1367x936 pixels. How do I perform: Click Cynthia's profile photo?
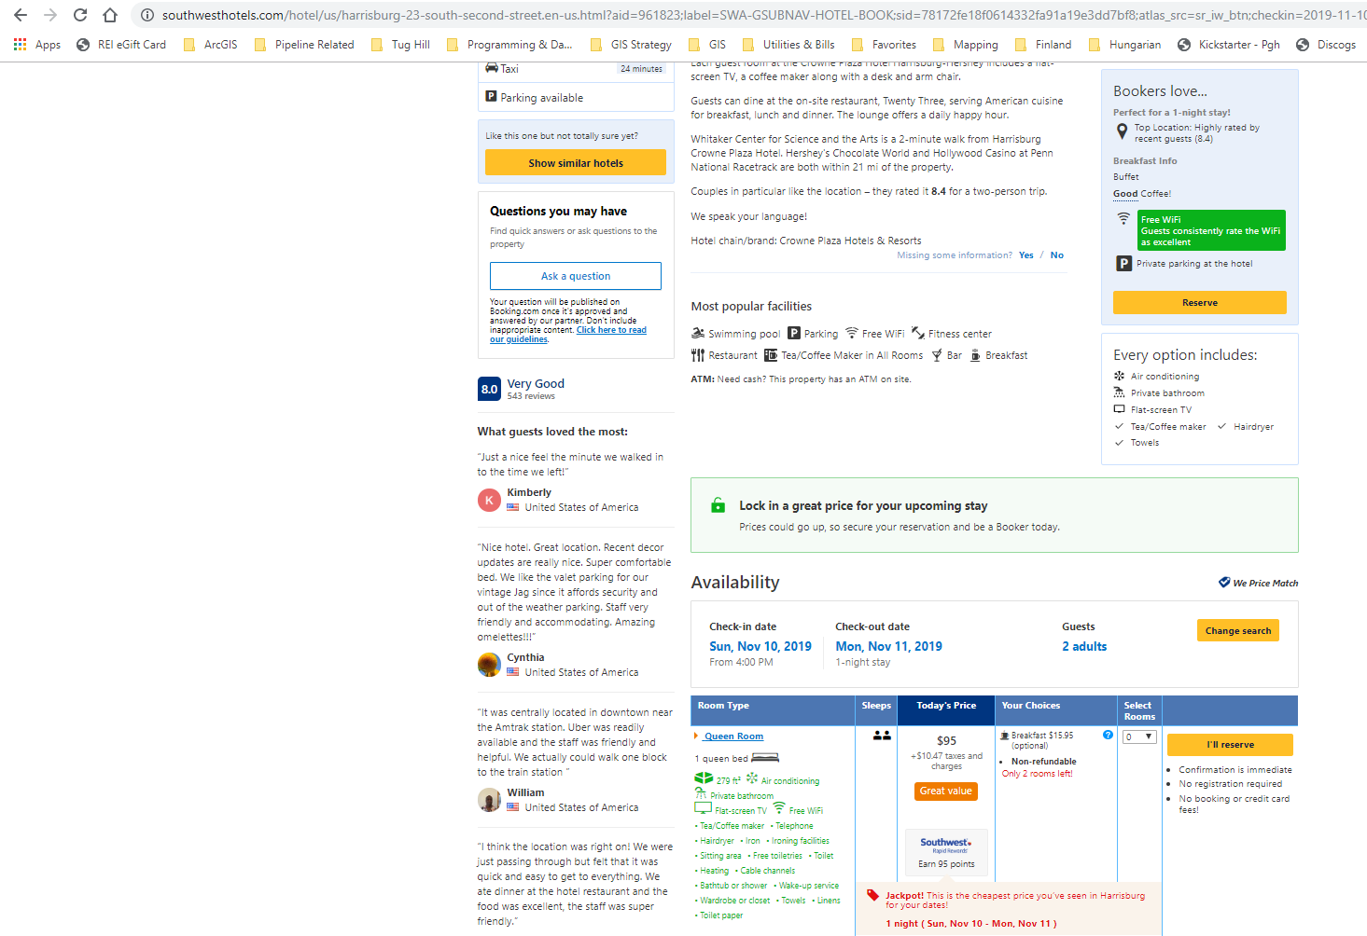489,665
